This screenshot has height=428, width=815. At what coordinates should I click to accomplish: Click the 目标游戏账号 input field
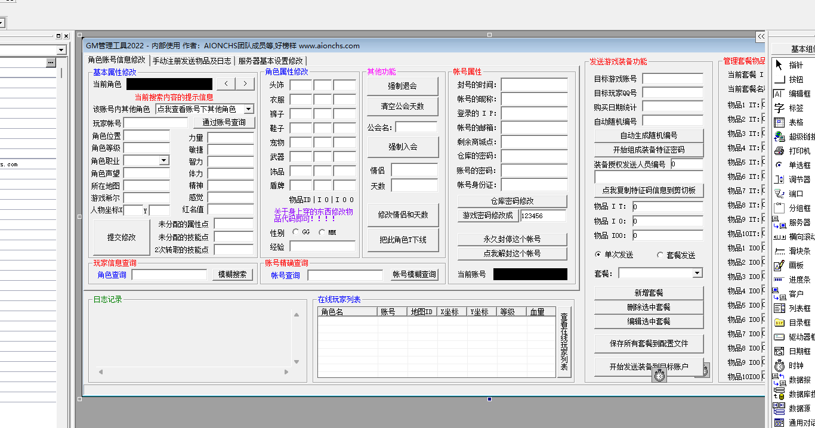coord(673,78)
